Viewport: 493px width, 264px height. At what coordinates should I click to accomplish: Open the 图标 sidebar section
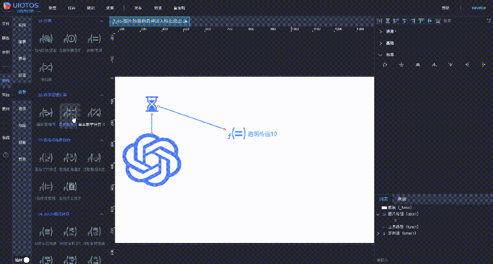[x=5, y=95]
